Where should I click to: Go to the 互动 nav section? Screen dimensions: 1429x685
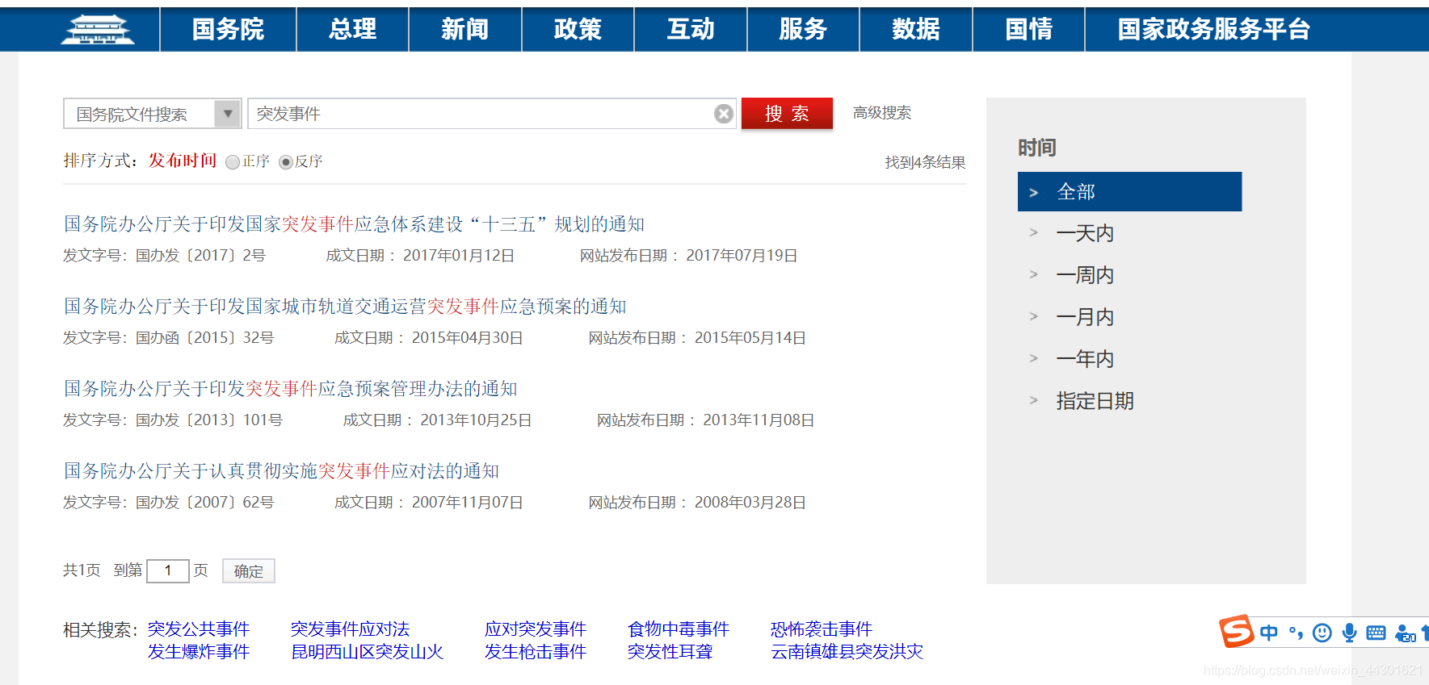coord(691,30)
